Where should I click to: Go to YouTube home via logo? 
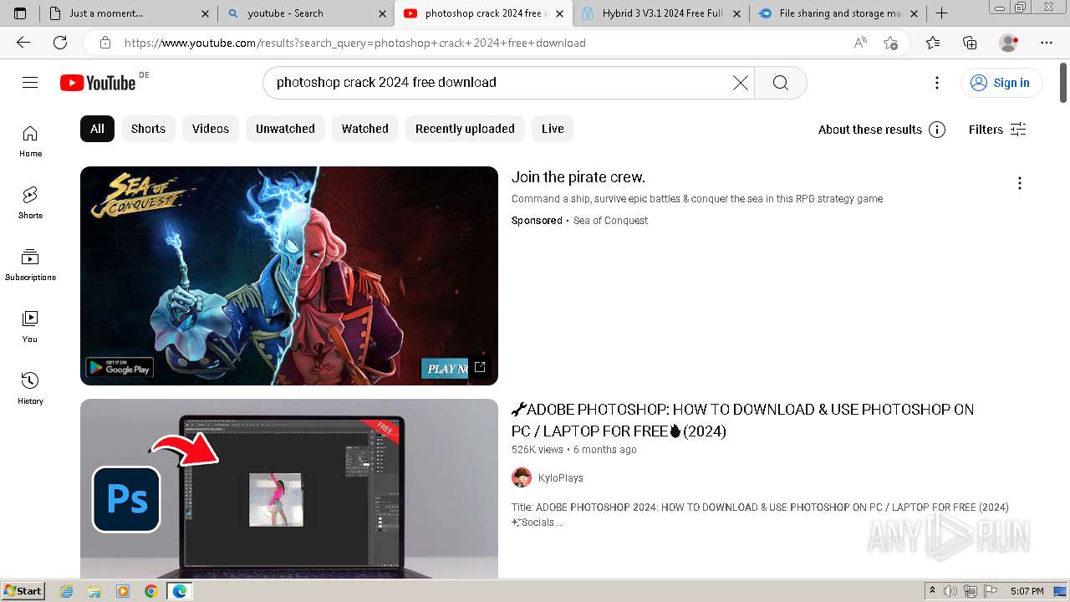coord(98,83)
